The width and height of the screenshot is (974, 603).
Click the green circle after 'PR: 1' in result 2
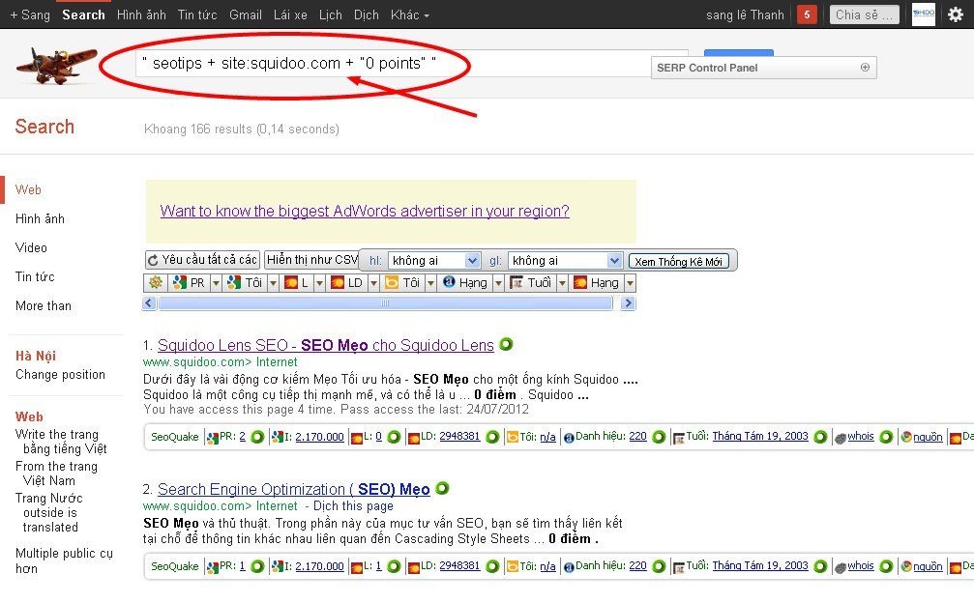pyautogui.click(x=256, y=565)
